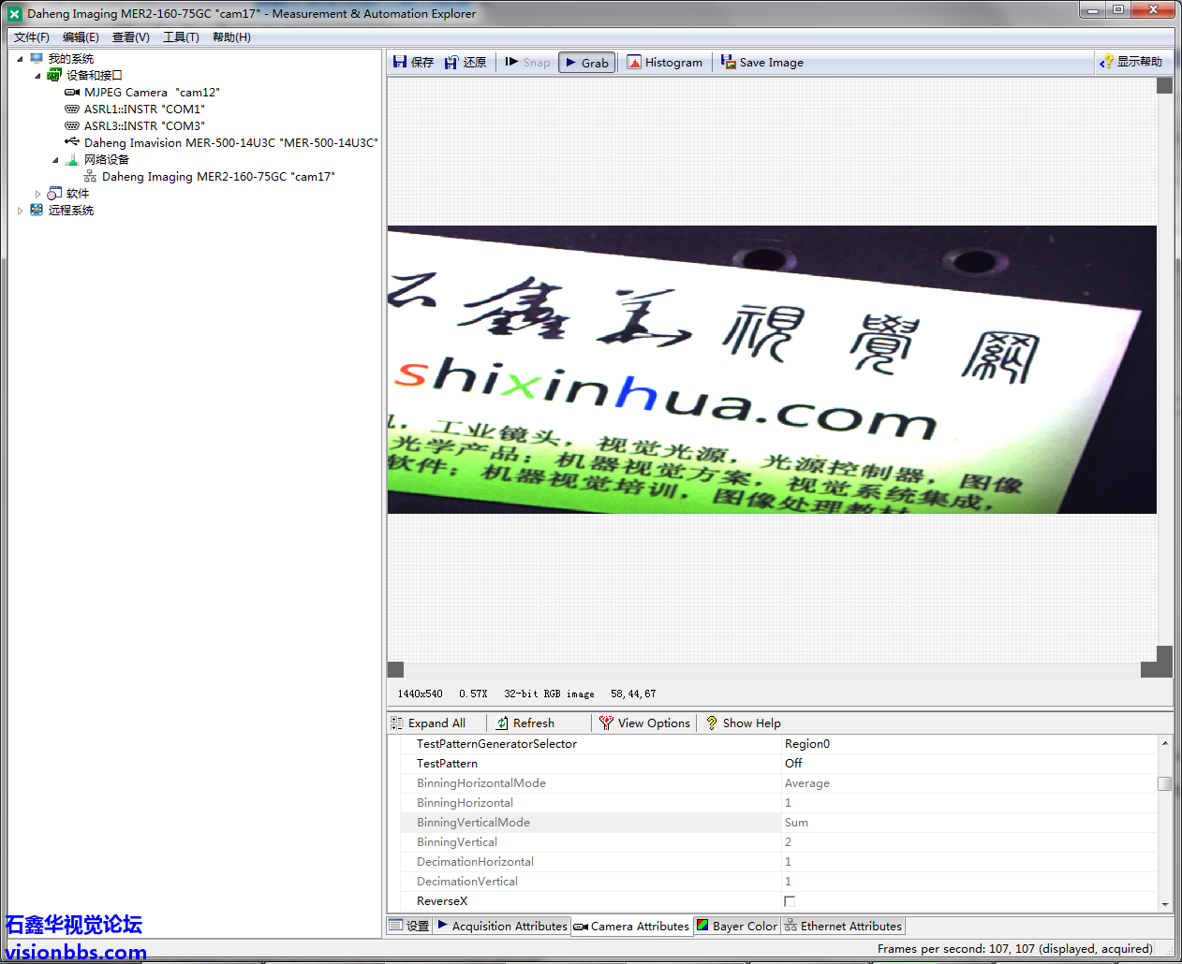The height and width of the screenshot is (964, 1182).
Task: Toggle the Grab continuous acquisition button
Action: pos(587,63)
